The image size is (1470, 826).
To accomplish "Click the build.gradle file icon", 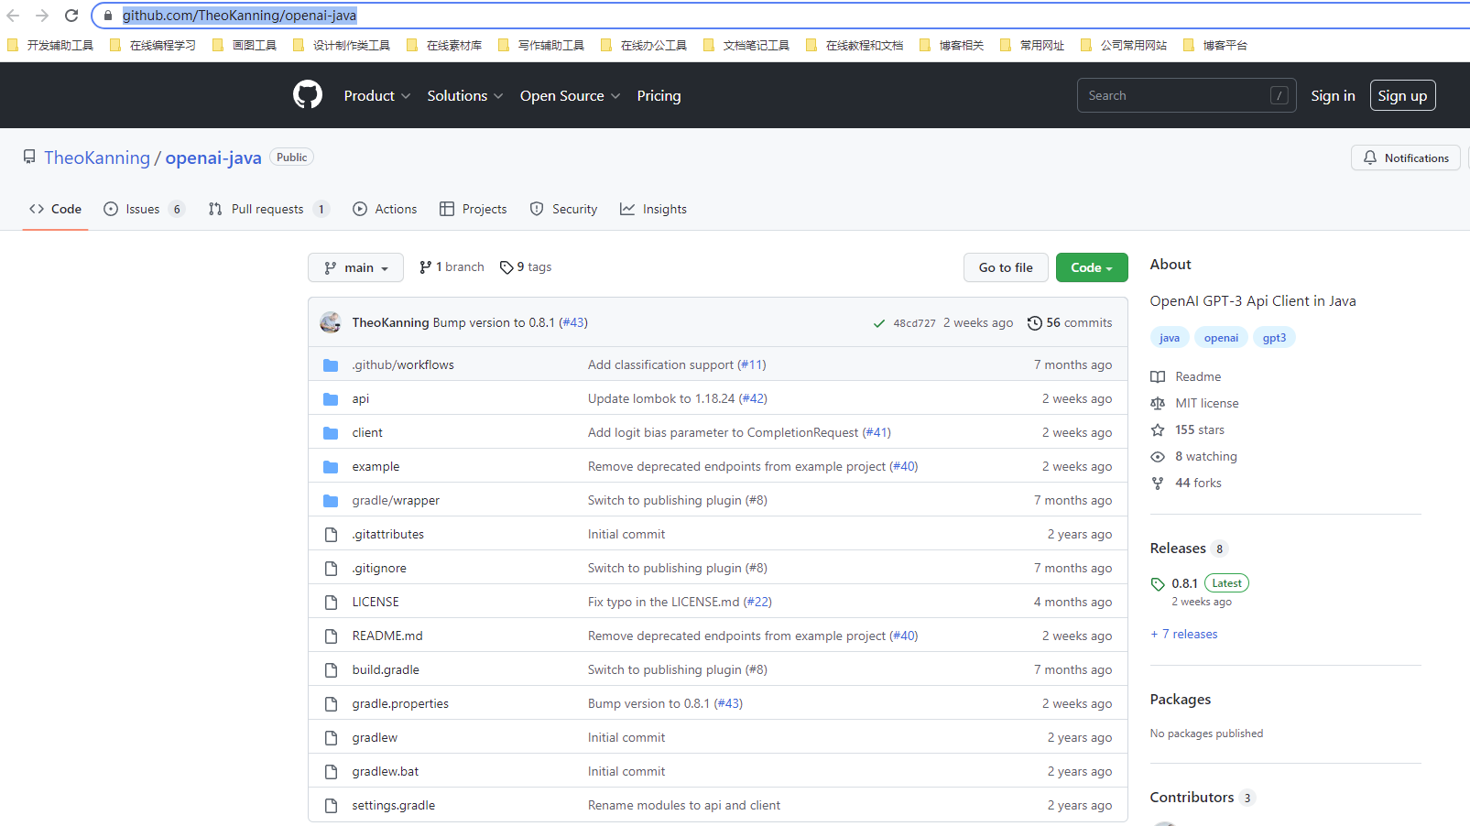I will pos(331,670).
